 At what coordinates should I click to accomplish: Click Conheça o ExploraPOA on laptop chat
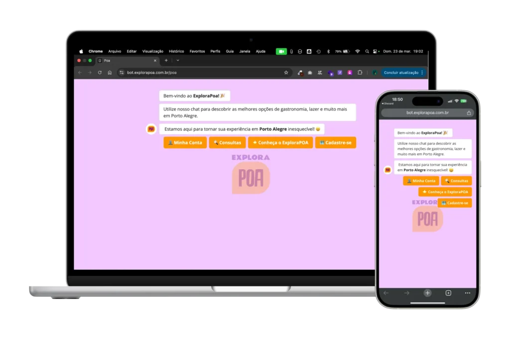pyautogui.click(x=280, y=143)
